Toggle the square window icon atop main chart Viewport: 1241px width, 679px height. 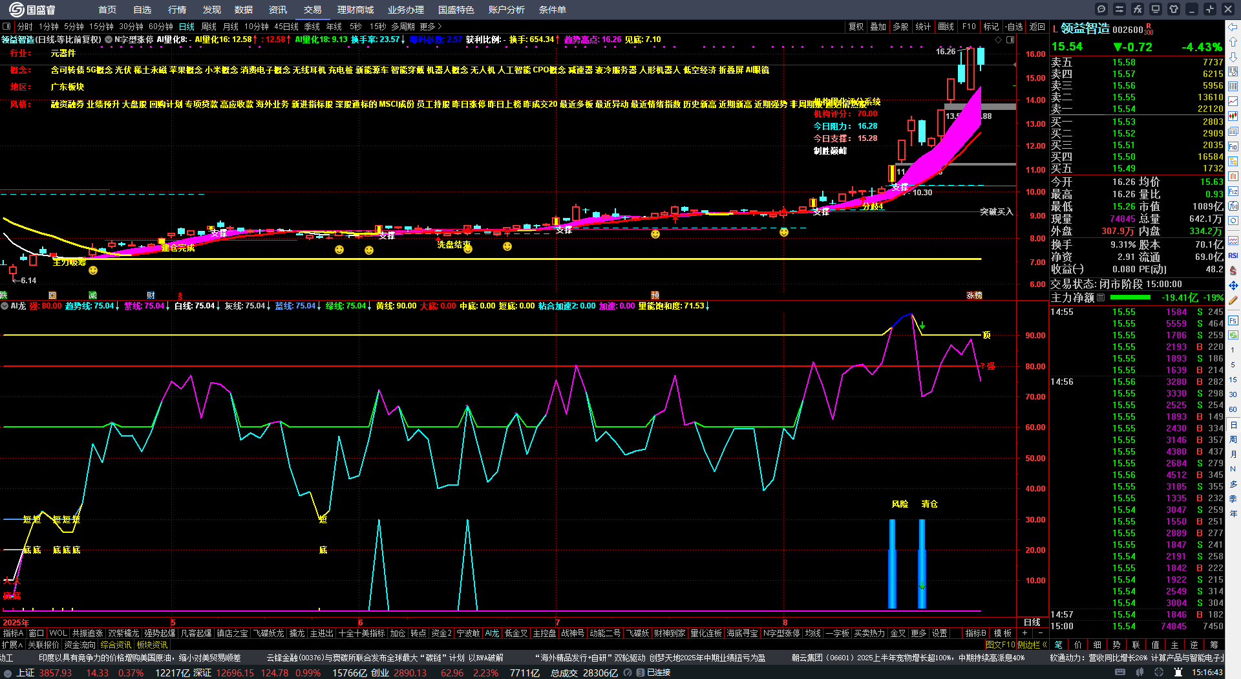[x=1010, y=40]
